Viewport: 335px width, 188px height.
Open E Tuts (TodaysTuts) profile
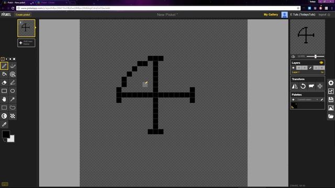(x=303, y=15)
